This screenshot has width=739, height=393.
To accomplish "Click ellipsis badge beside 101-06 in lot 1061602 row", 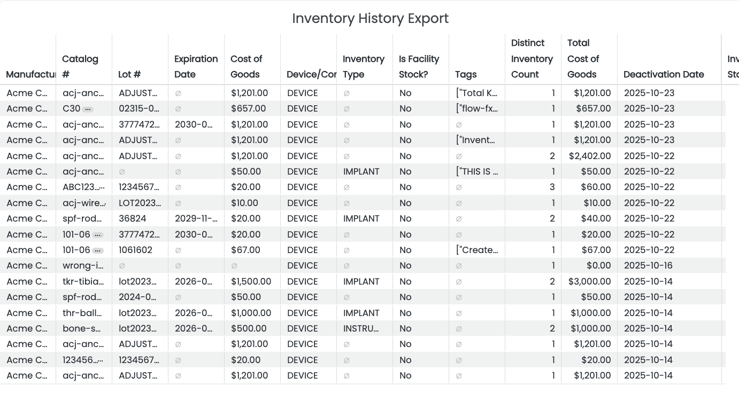I will (97, 250).
